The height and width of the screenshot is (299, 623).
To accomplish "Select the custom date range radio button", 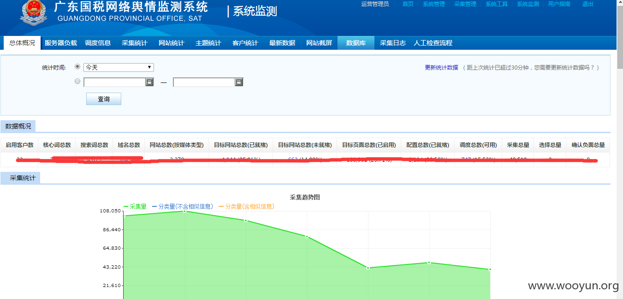I will point(77,81).
